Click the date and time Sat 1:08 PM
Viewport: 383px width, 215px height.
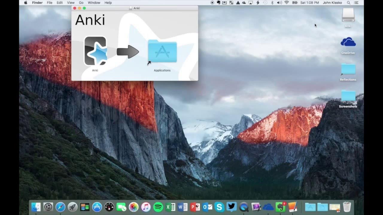coord(310,3)
